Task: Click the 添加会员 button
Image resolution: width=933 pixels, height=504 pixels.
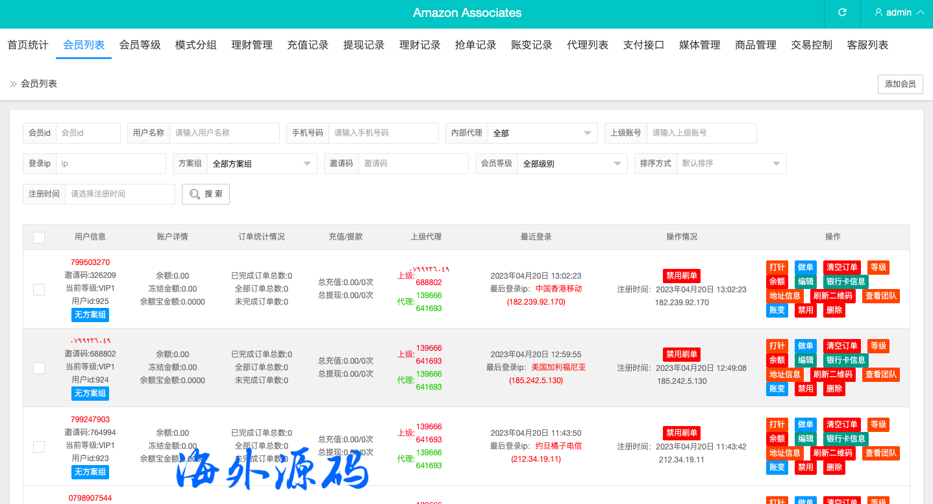Action: (x=900, y=84)
